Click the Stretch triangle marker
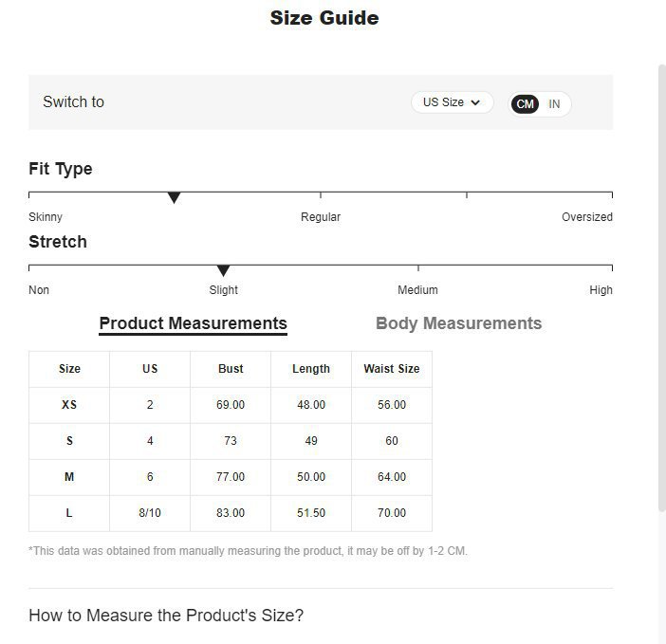Viewport: 666px width, 644px height. [223, 271]
